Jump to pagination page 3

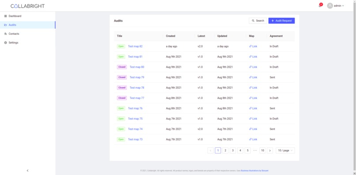233,150
